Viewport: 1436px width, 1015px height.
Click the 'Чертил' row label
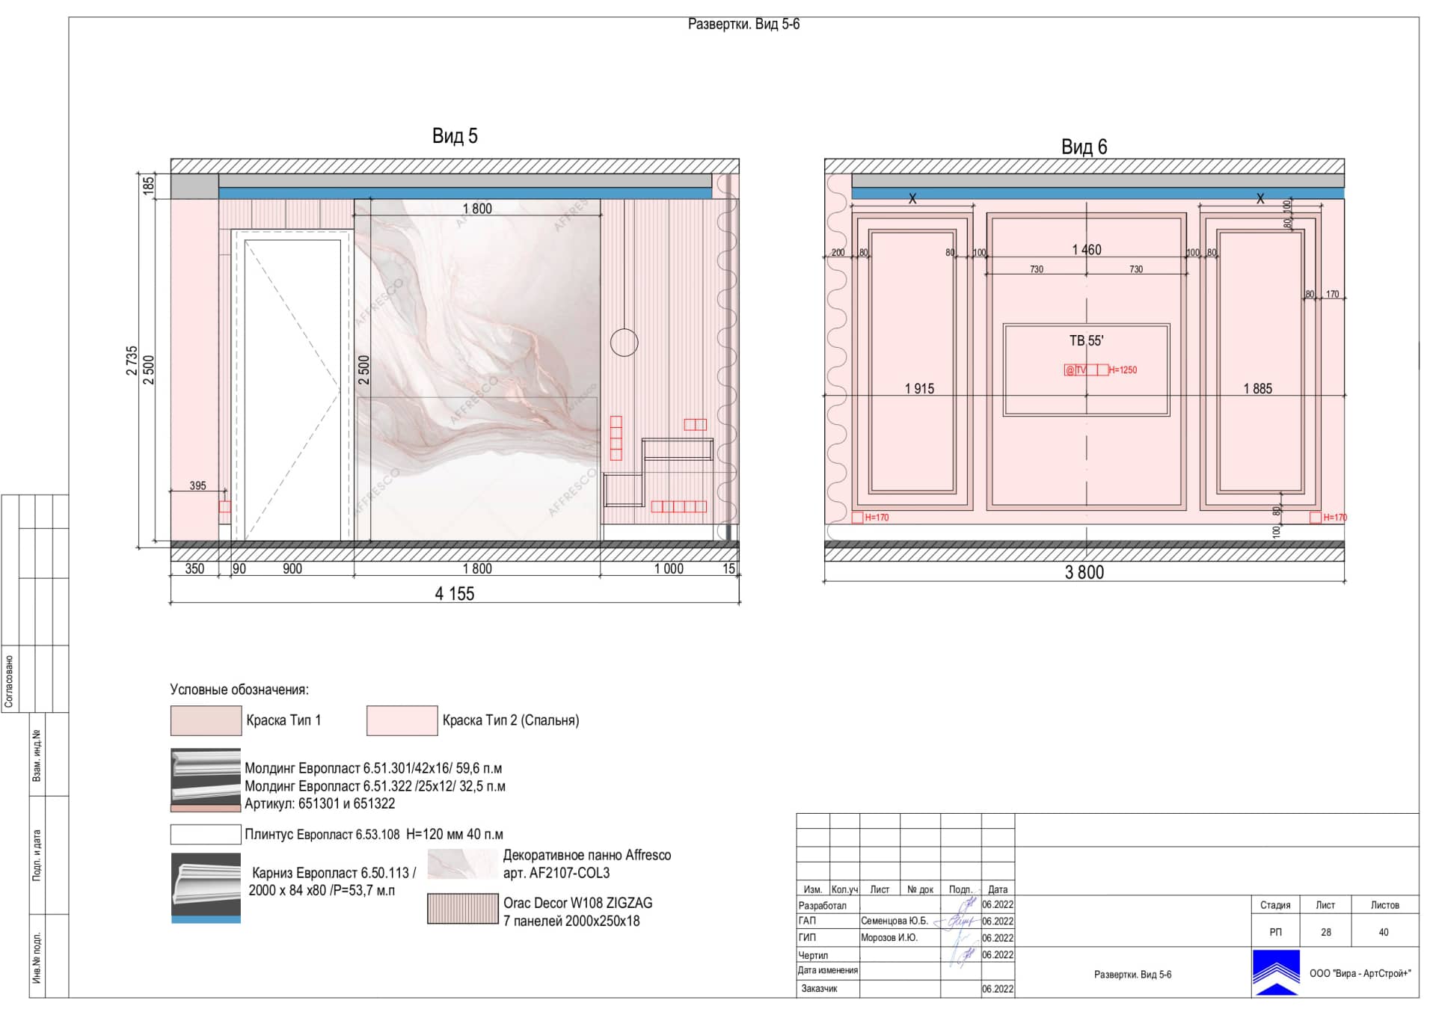tap(813, 955)
